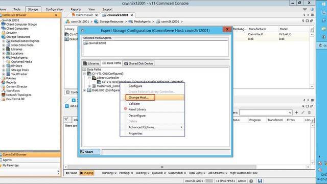This screenshot has width=327, height=184.
Task: Open the My Favorites pane
Action: tap(30, 166)
